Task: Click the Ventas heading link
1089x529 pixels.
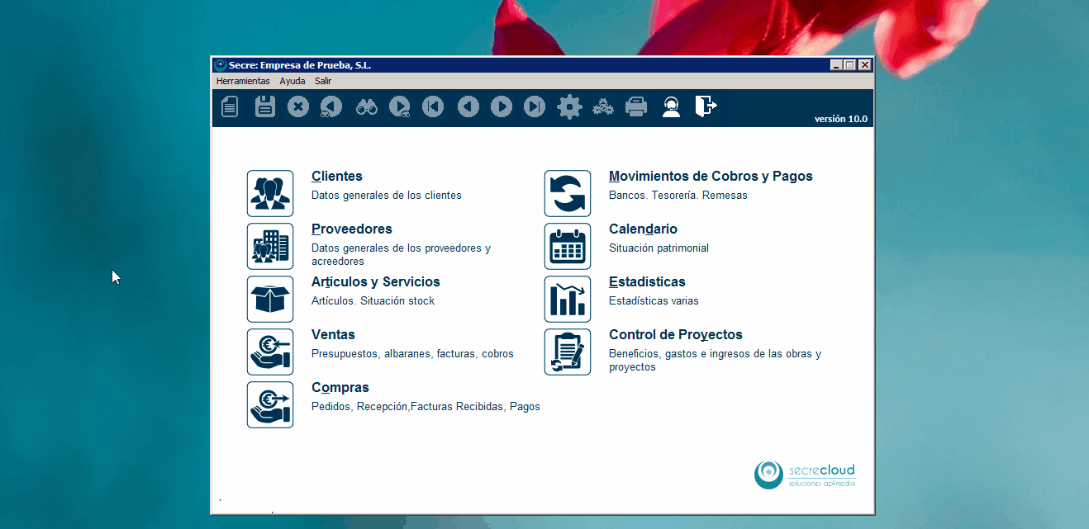Action: (x=333, y=334)
